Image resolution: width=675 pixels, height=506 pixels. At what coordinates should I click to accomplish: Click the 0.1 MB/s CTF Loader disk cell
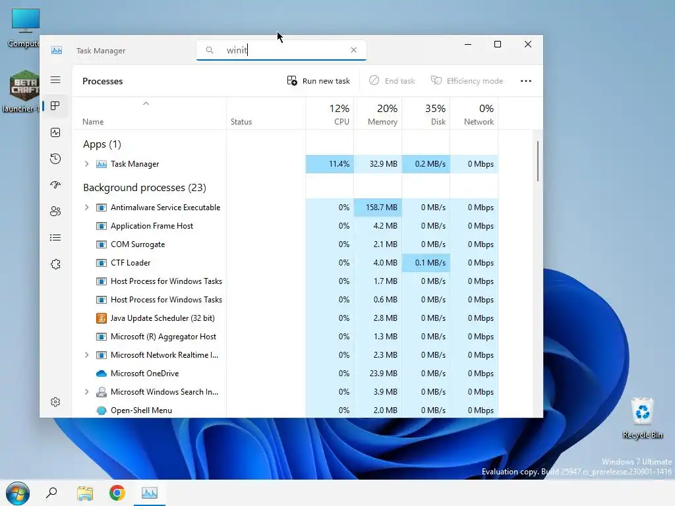tap(426, 263)
